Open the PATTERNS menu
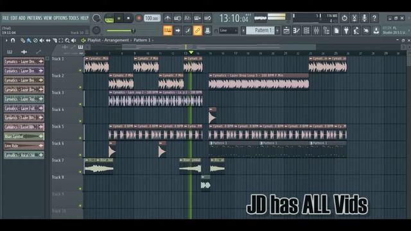The height and width of the screenshot is (231, 411). [35, 18]
